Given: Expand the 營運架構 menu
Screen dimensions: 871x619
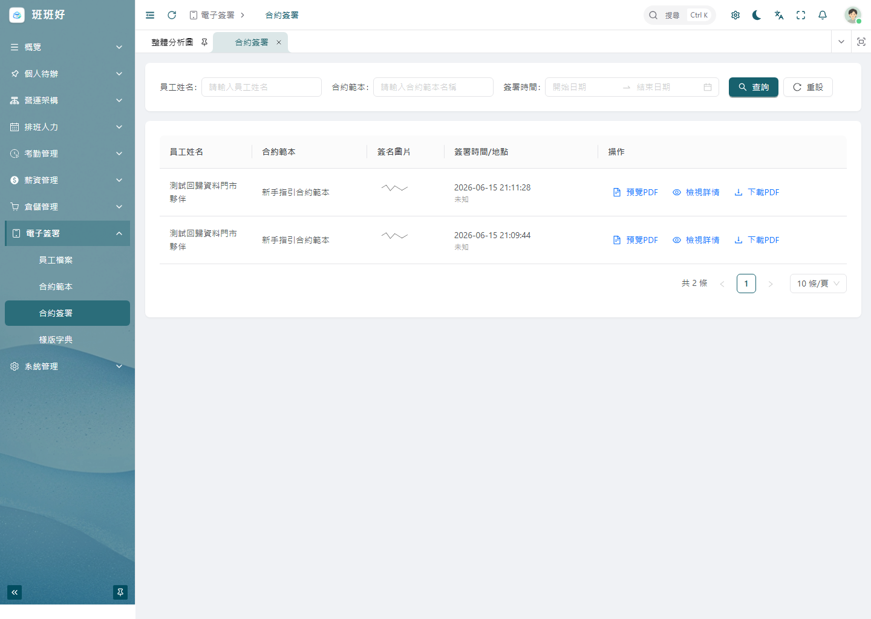Looking at the screenshot, I should 67,100.
